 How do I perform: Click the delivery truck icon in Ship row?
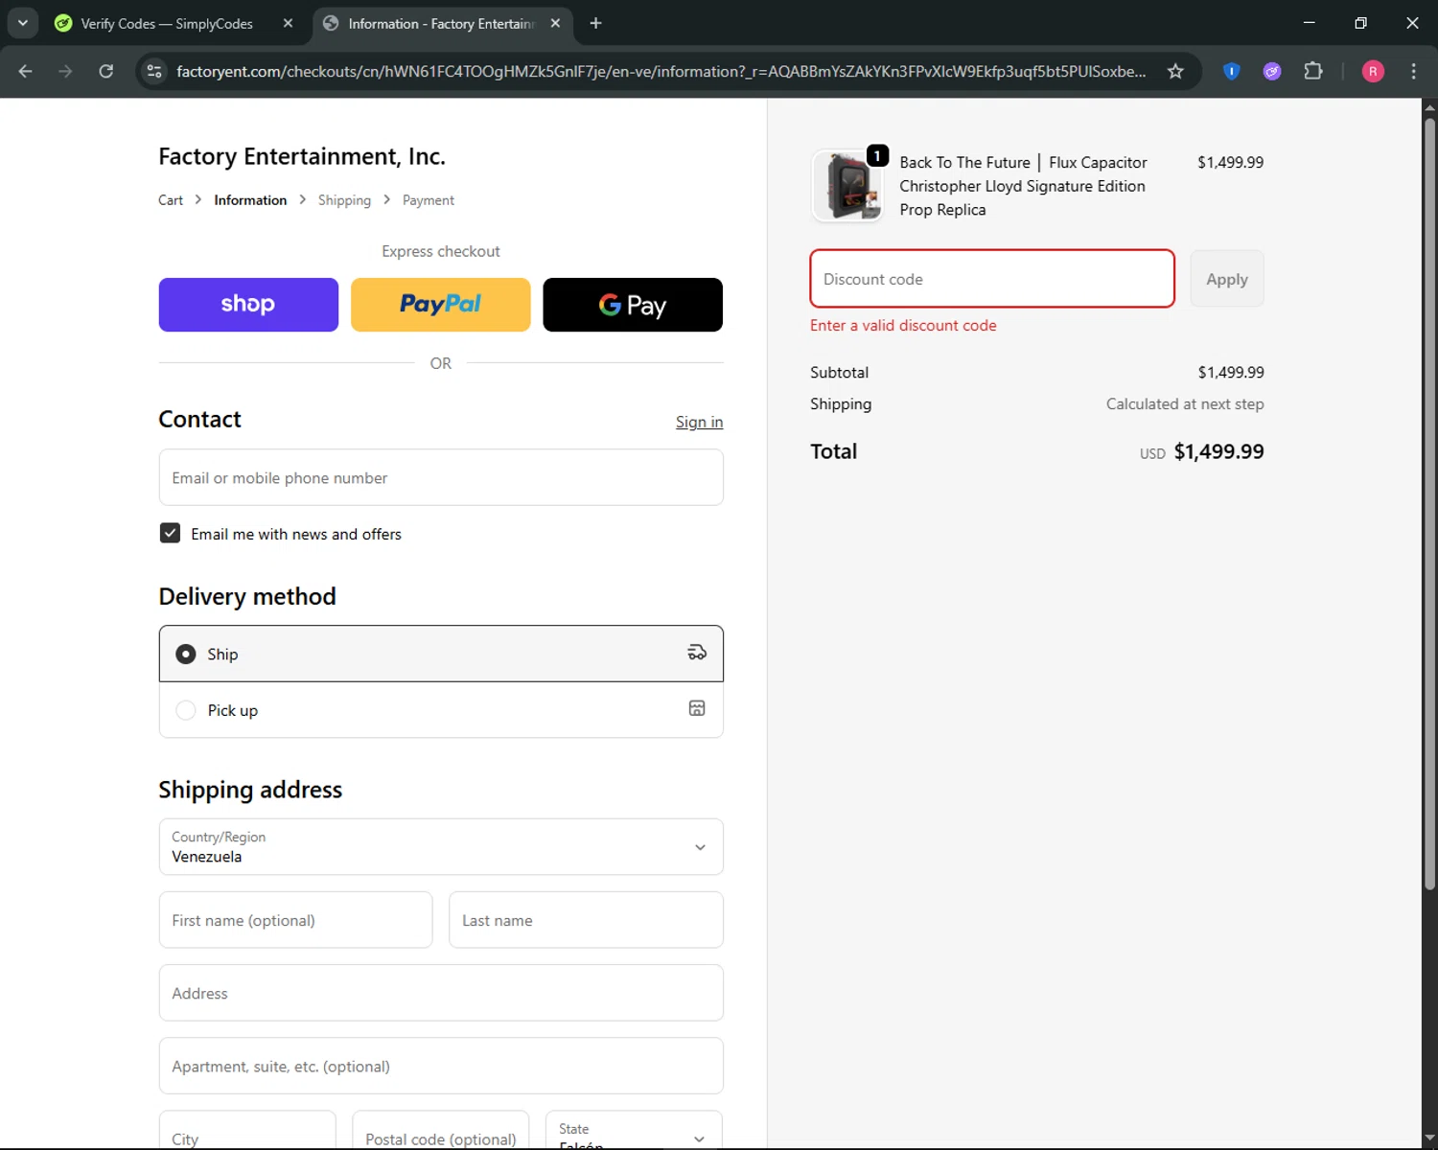coord(697,653)
